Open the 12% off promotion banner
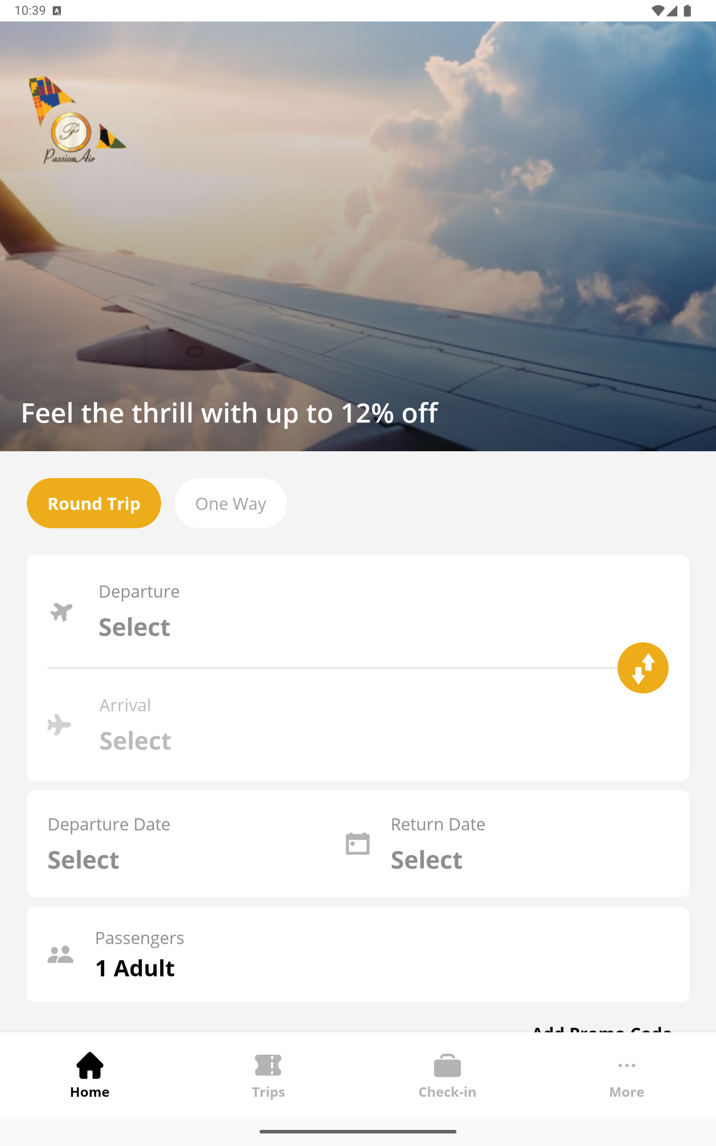The height and width of the screenshot is (1146, 716). click(x=230, y=413)
